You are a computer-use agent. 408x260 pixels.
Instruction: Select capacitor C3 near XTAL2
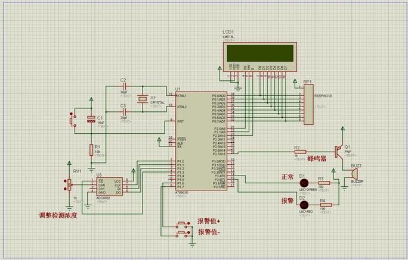pyautogui.click(x=125, y=112)
